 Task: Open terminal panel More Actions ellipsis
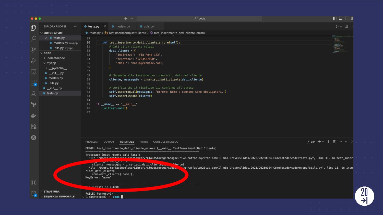[340, 142]
